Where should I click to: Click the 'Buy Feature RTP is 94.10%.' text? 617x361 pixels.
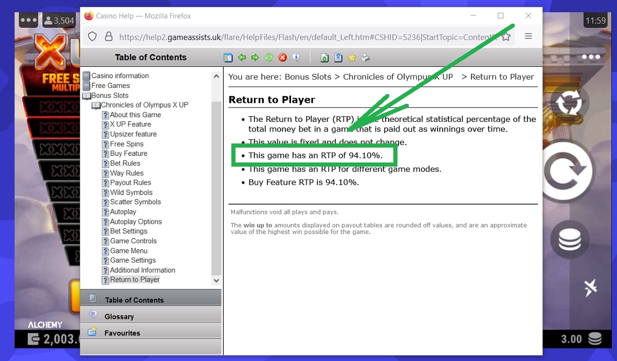click(304, 182)
